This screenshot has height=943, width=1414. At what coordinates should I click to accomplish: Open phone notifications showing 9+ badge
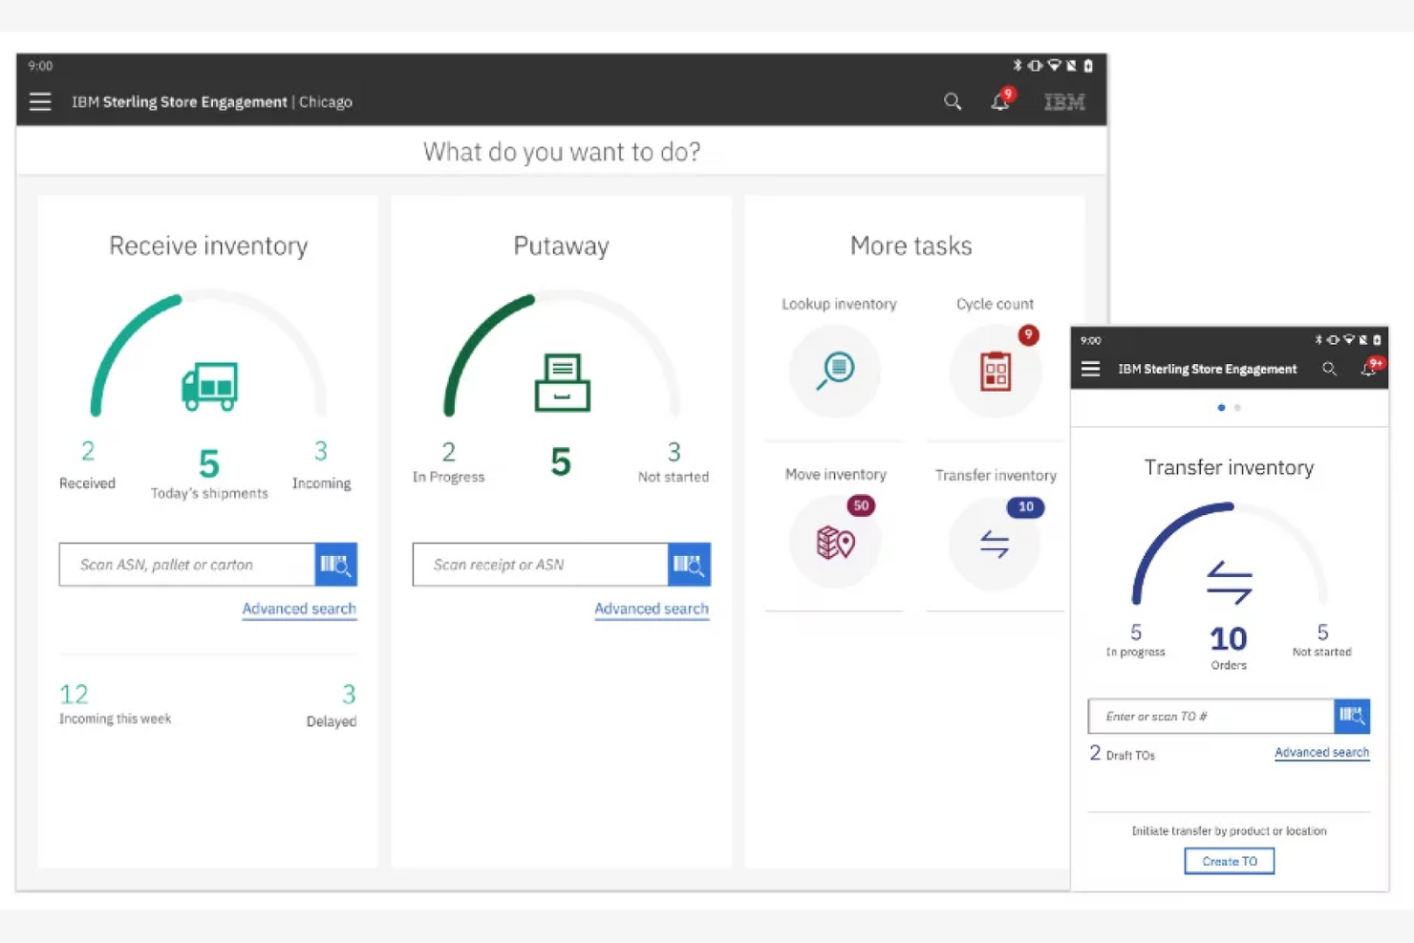click(x=1369, y=369)
